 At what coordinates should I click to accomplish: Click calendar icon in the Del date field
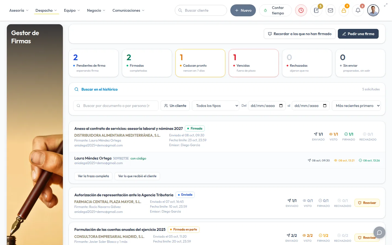(x=281, y=106)
